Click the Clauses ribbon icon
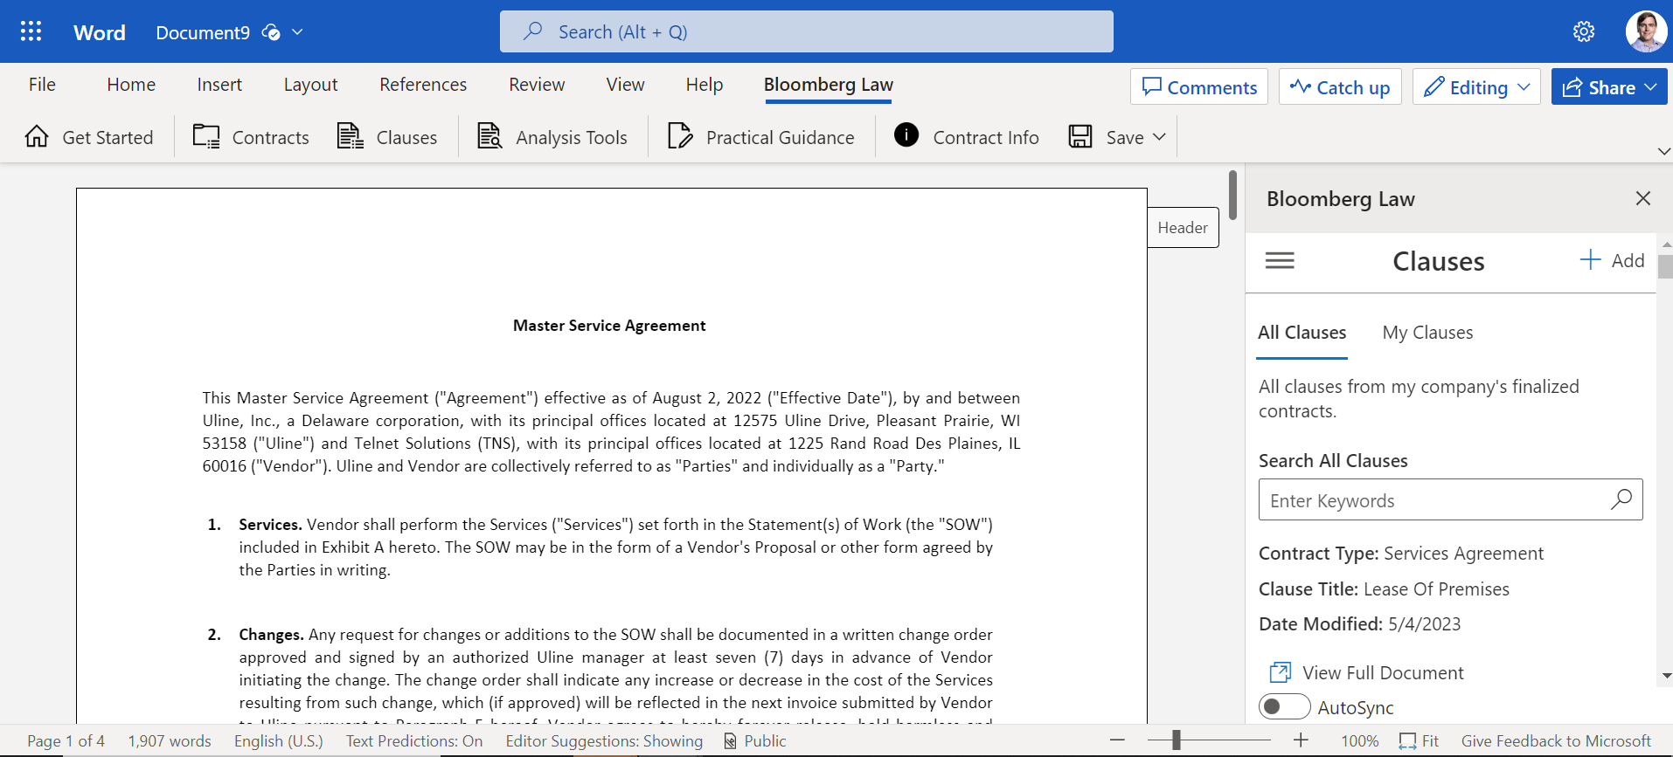This screenshot has width=1673, height=757. [351, 136]
